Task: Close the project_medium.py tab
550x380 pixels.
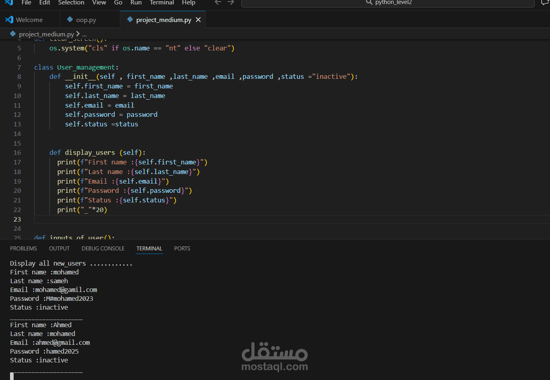Action: tap(198, 20)
